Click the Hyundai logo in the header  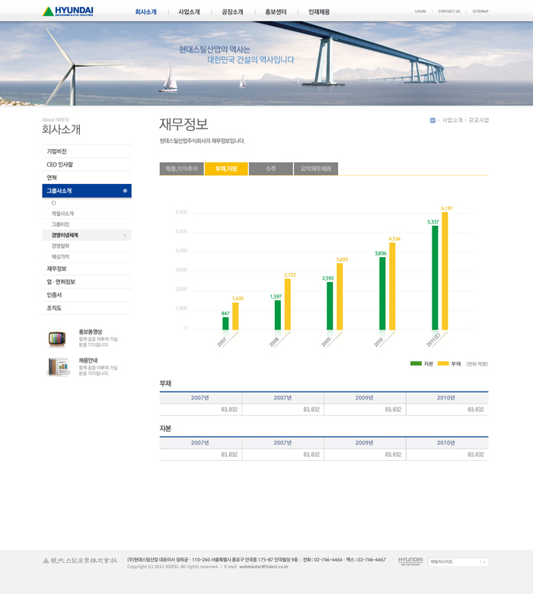click(68, 11)
